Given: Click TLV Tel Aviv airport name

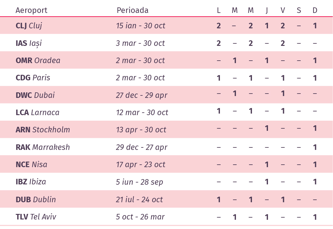Looking at the screenshot, I should [36, 217].
